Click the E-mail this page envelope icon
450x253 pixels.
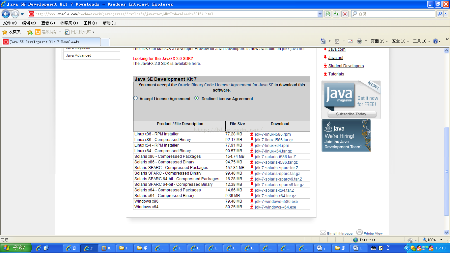click(323, 233)
